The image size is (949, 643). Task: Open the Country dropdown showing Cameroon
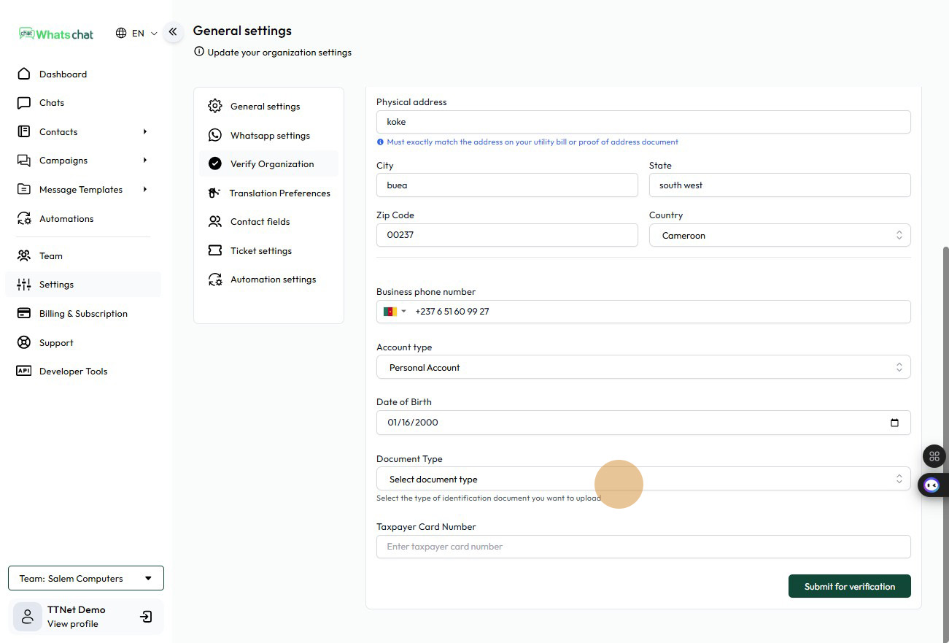click(779, 236)
